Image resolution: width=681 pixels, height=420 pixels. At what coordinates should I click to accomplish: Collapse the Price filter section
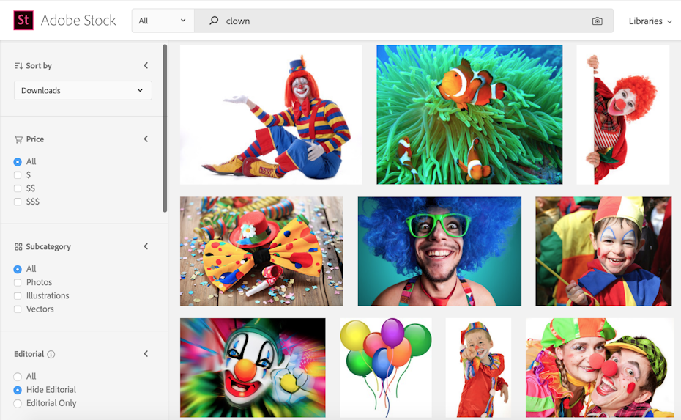[146, 139]
